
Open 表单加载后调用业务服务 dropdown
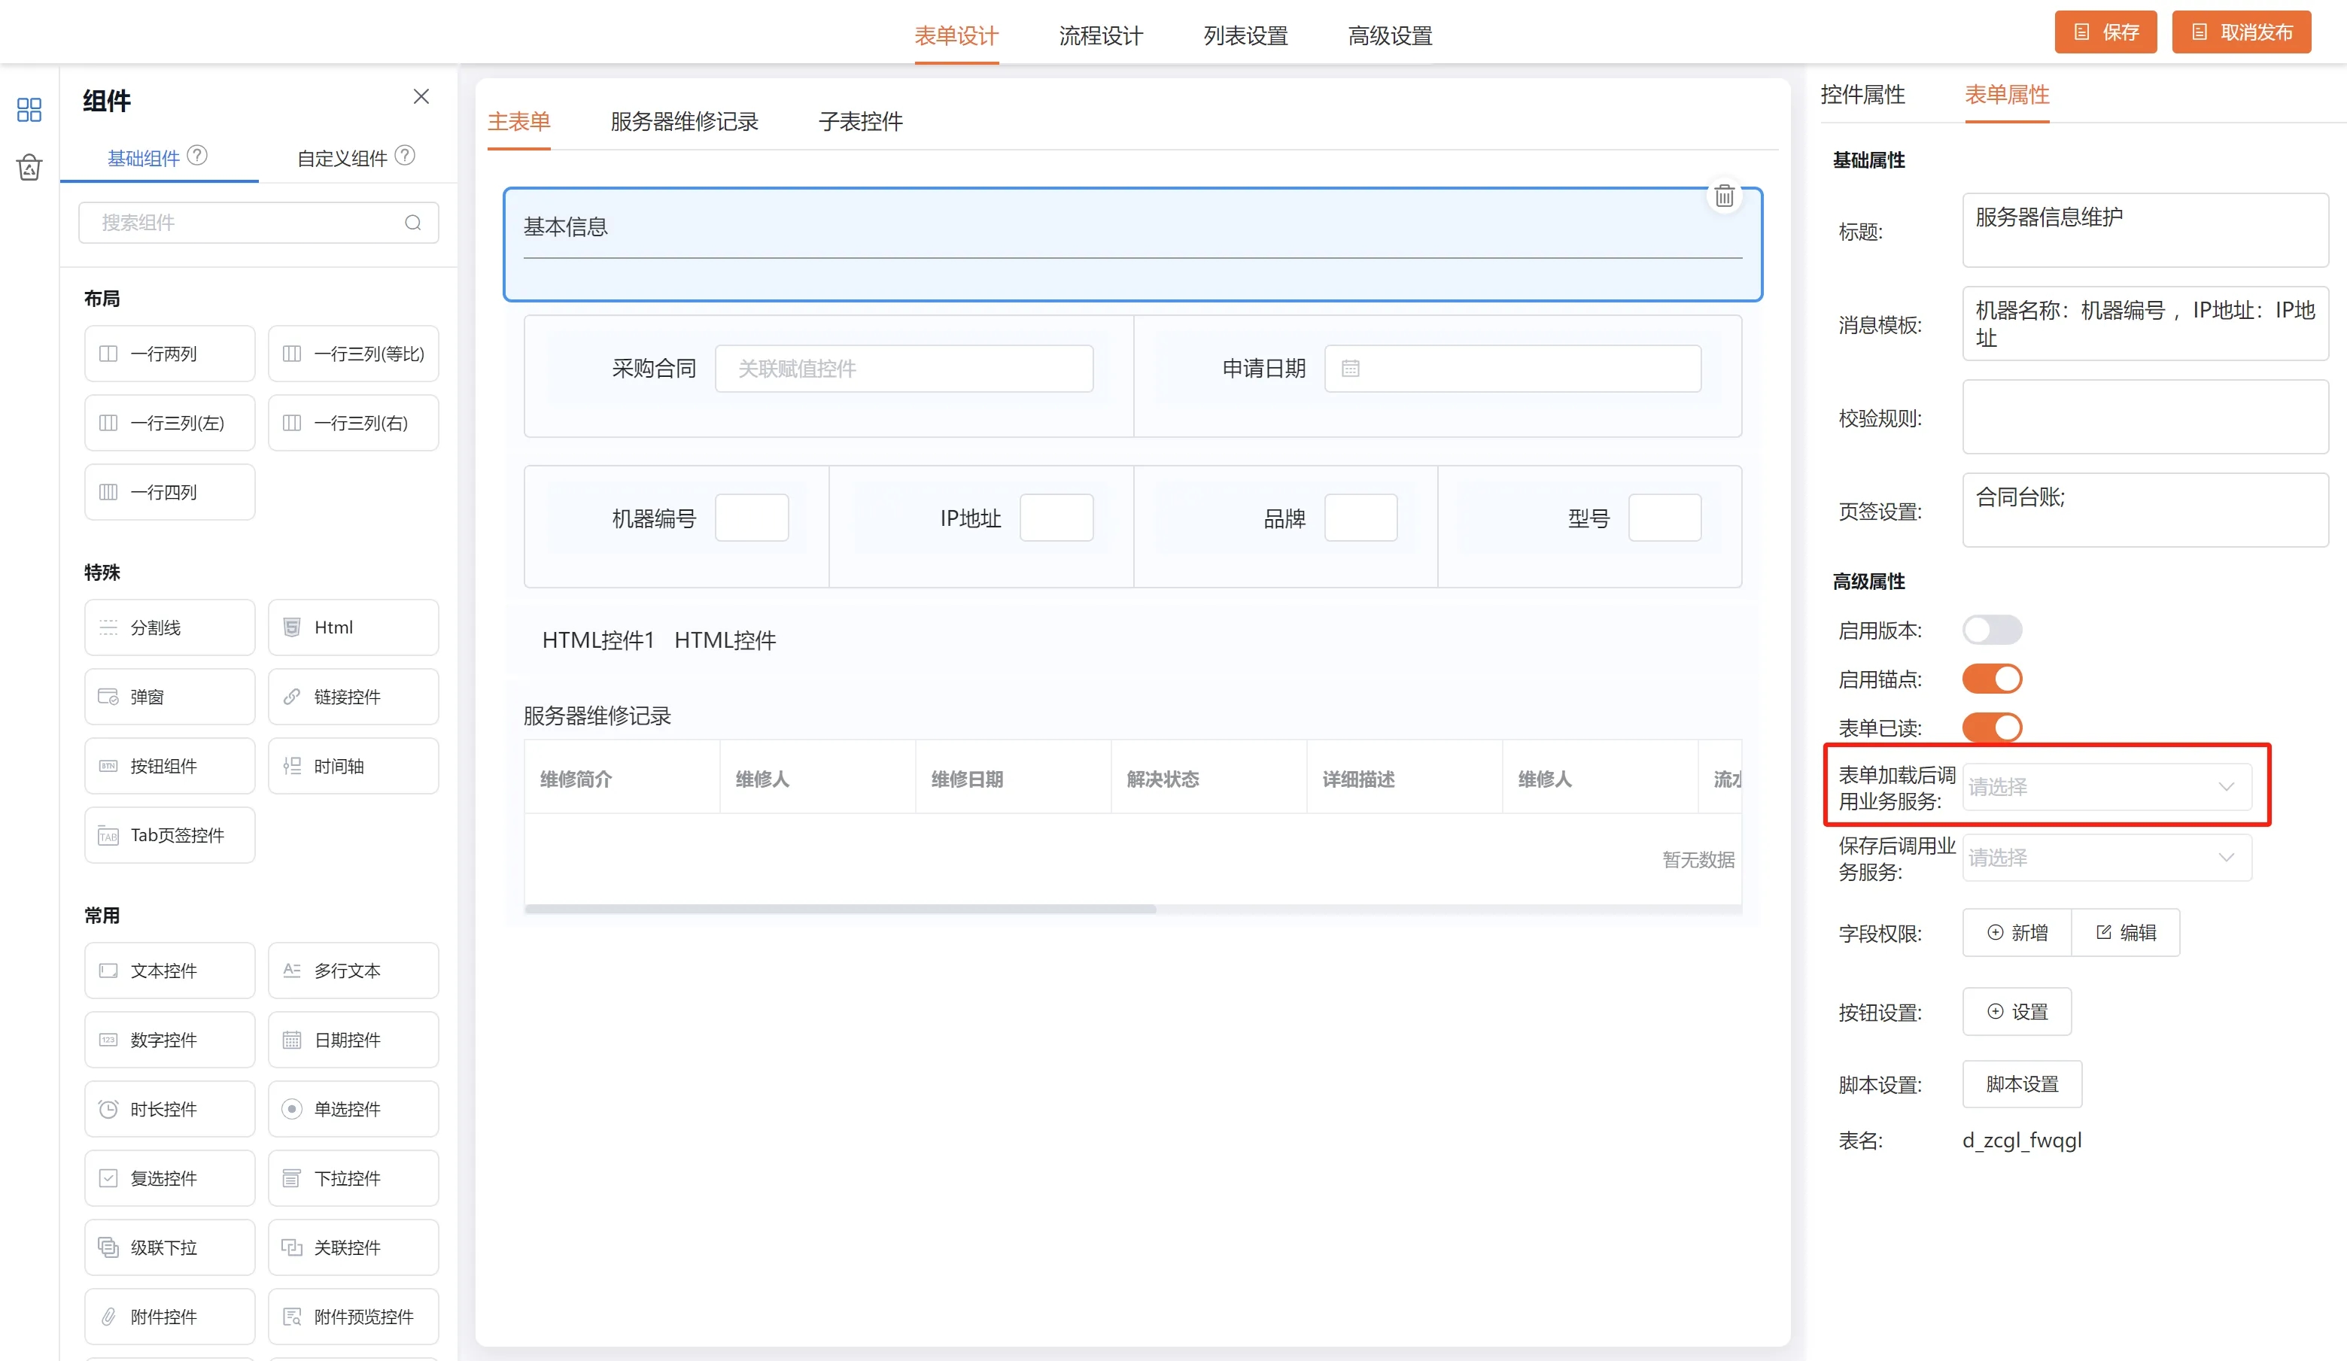[2107, 787]
